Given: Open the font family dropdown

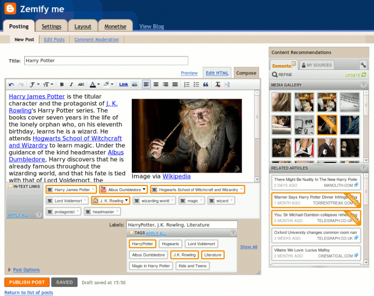Looking at the screenshot, I should (x=34, y=84).
